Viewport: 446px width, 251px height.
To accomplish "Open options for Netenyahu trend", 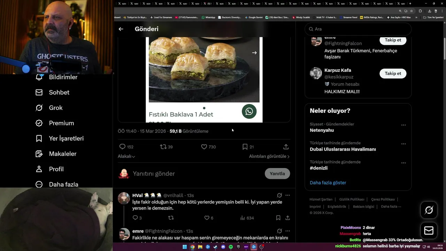I will (403, 125).
